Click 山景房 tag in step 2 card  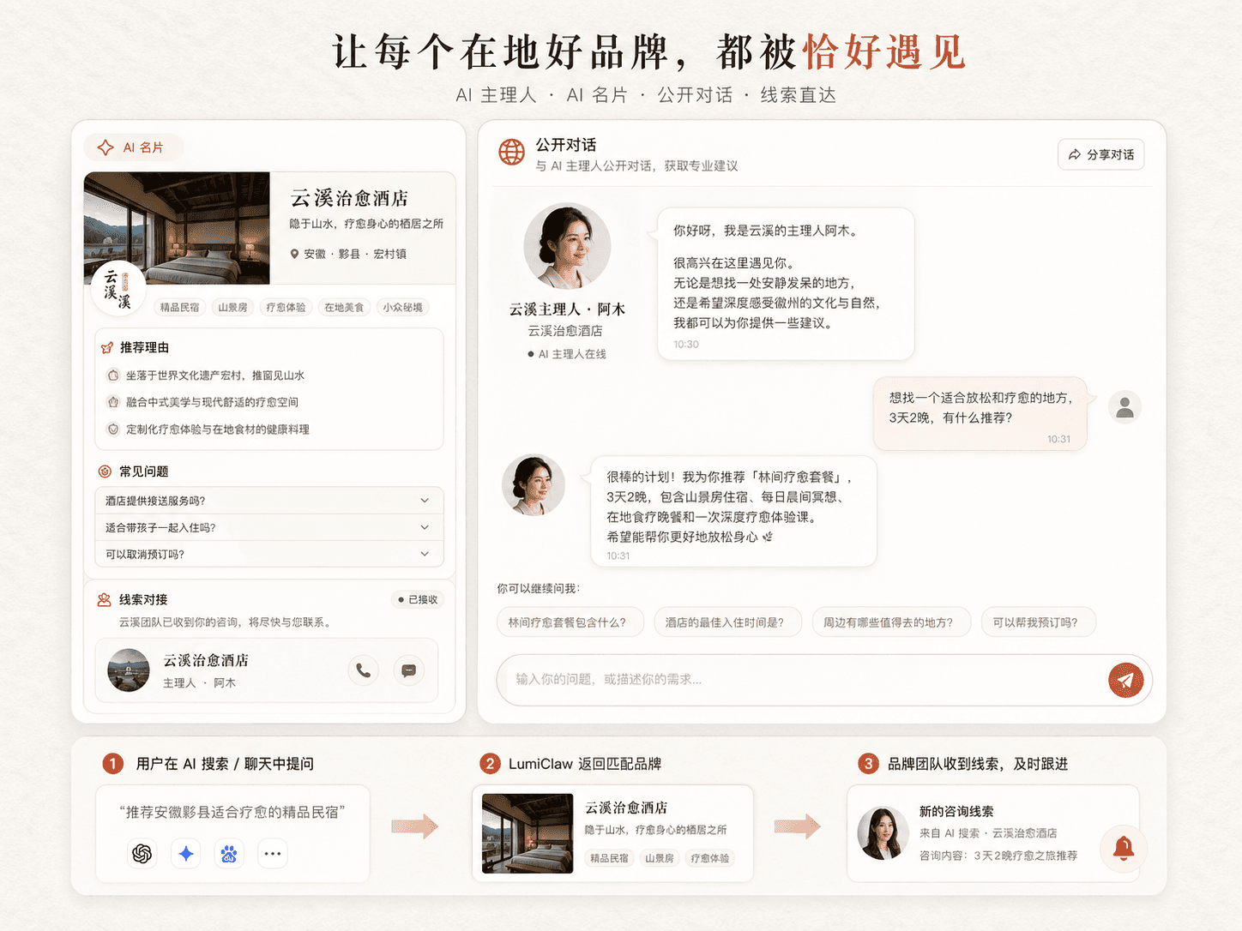tap(660, 858)
